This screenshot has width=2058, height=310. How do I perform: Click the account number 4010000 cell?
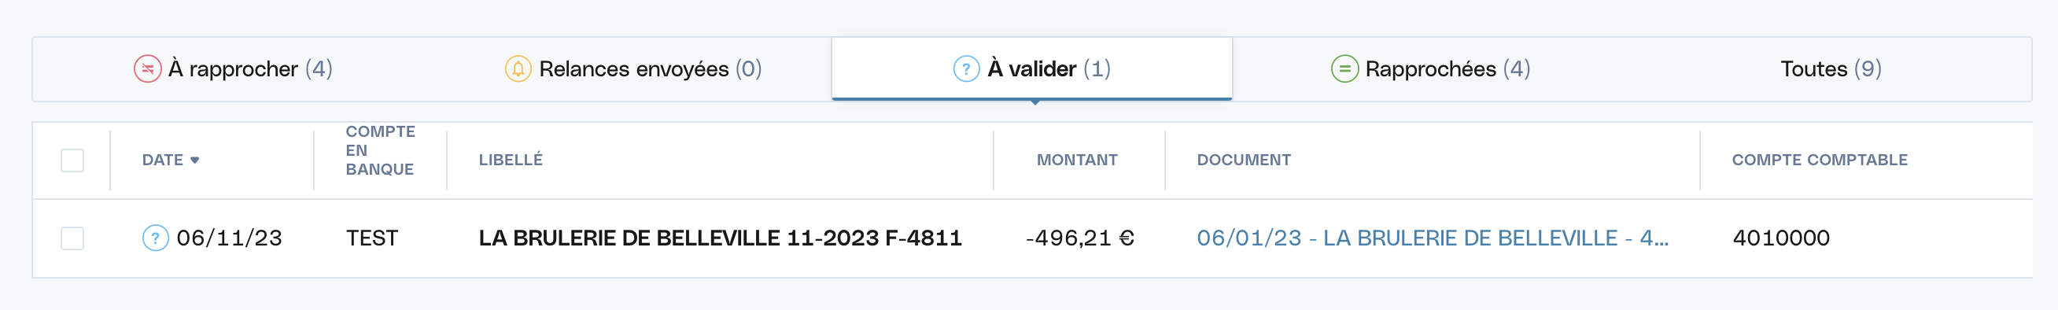coord(1781,238)
